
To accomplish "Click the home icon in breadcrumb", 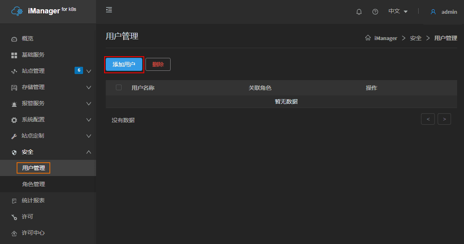I will pos(368,38).
